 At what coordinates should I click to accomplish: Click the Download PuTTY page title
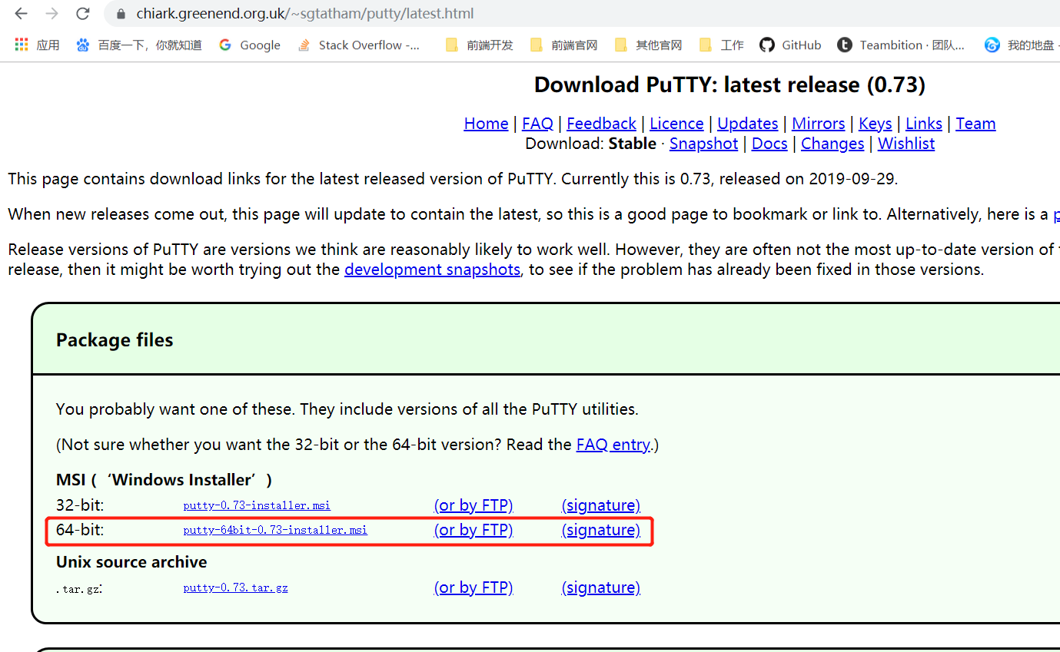coord(729,84)
